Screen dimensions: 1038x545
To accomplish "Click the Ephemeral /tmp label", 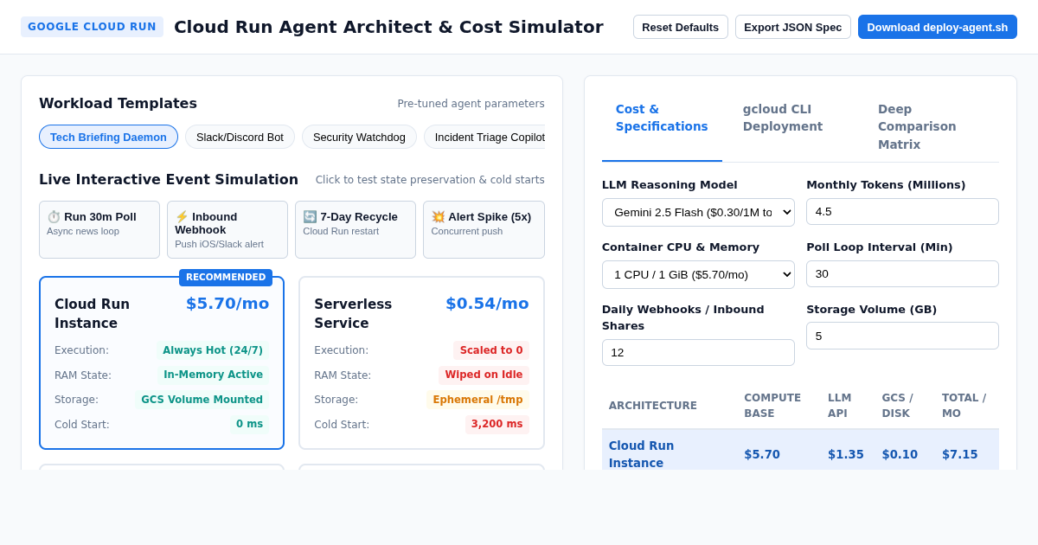I will [477, 400].
